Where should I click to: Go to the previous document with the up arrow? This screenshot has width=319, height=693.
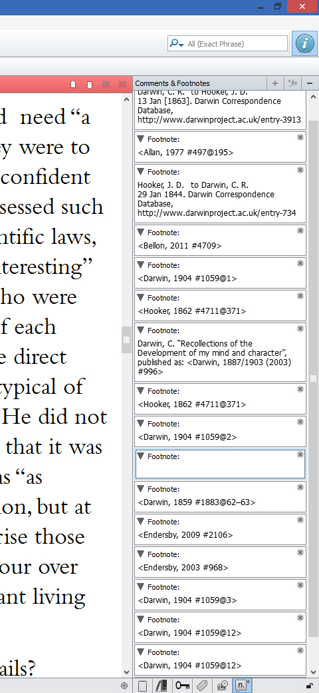point(73,85)
